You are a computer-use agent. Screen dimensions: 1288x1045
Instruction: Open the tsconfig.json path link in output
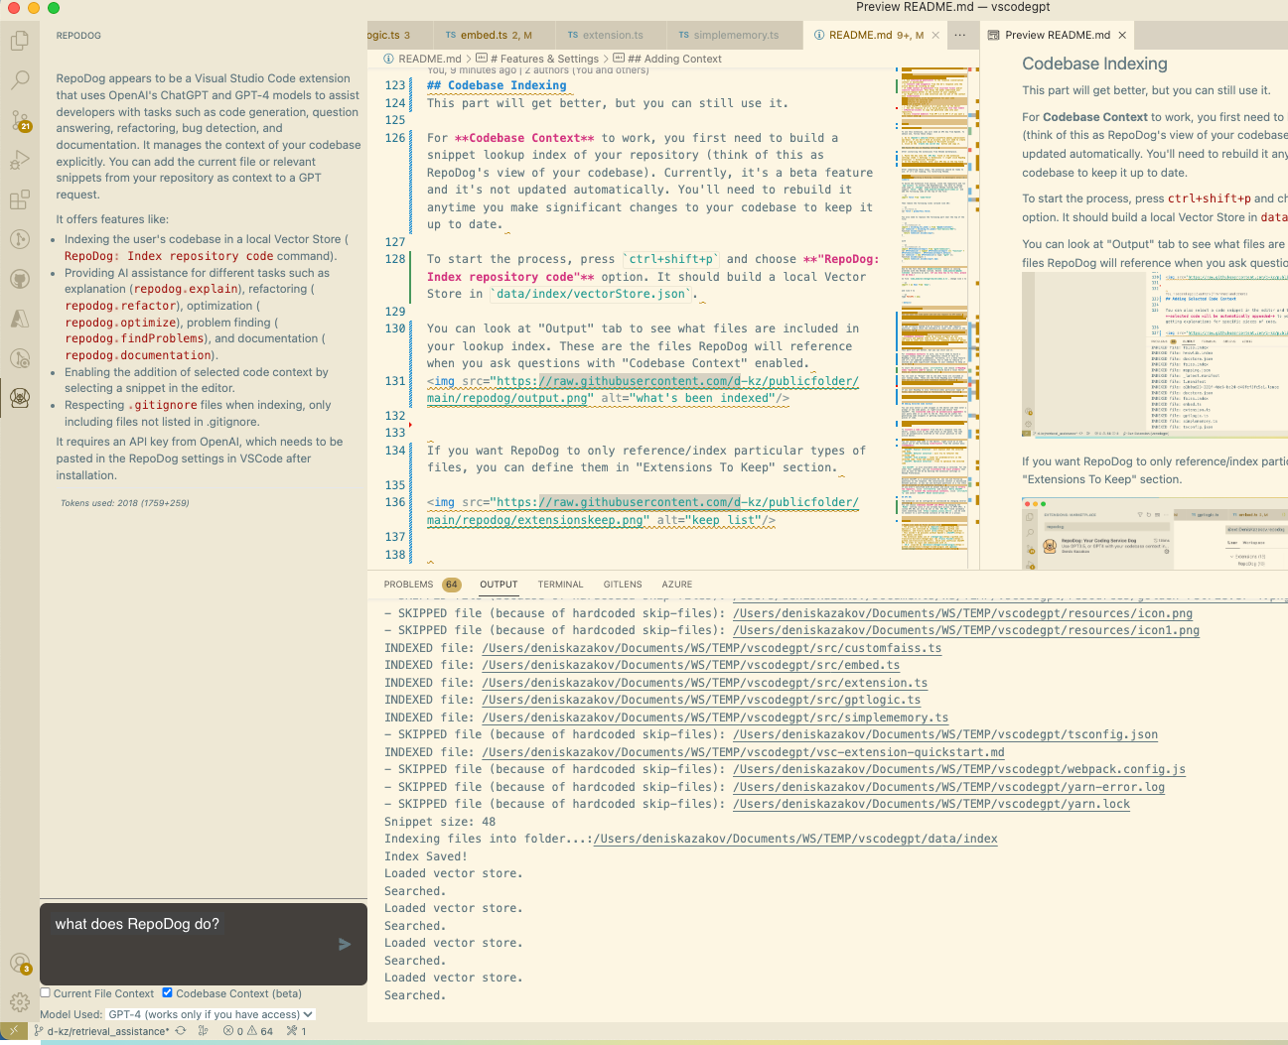(x=945, y=734)
